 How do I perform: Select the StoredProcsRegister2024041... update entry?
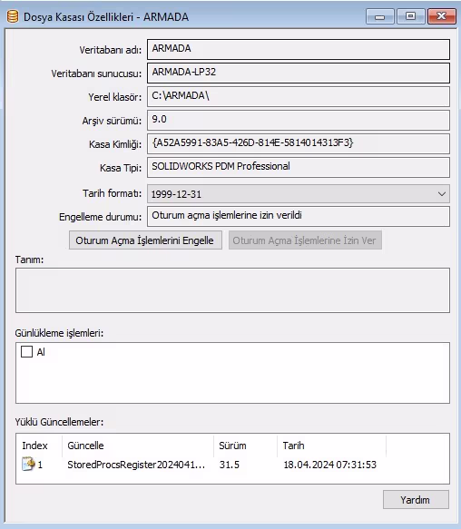coord(136,465)
